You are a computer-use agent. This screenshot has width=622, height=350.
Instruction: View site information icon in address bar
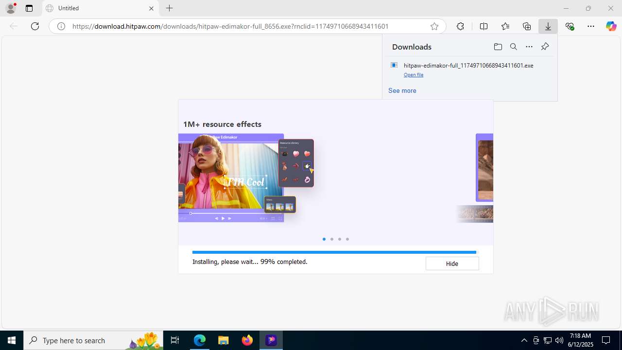pyautogui.click(x=61, y=26)
